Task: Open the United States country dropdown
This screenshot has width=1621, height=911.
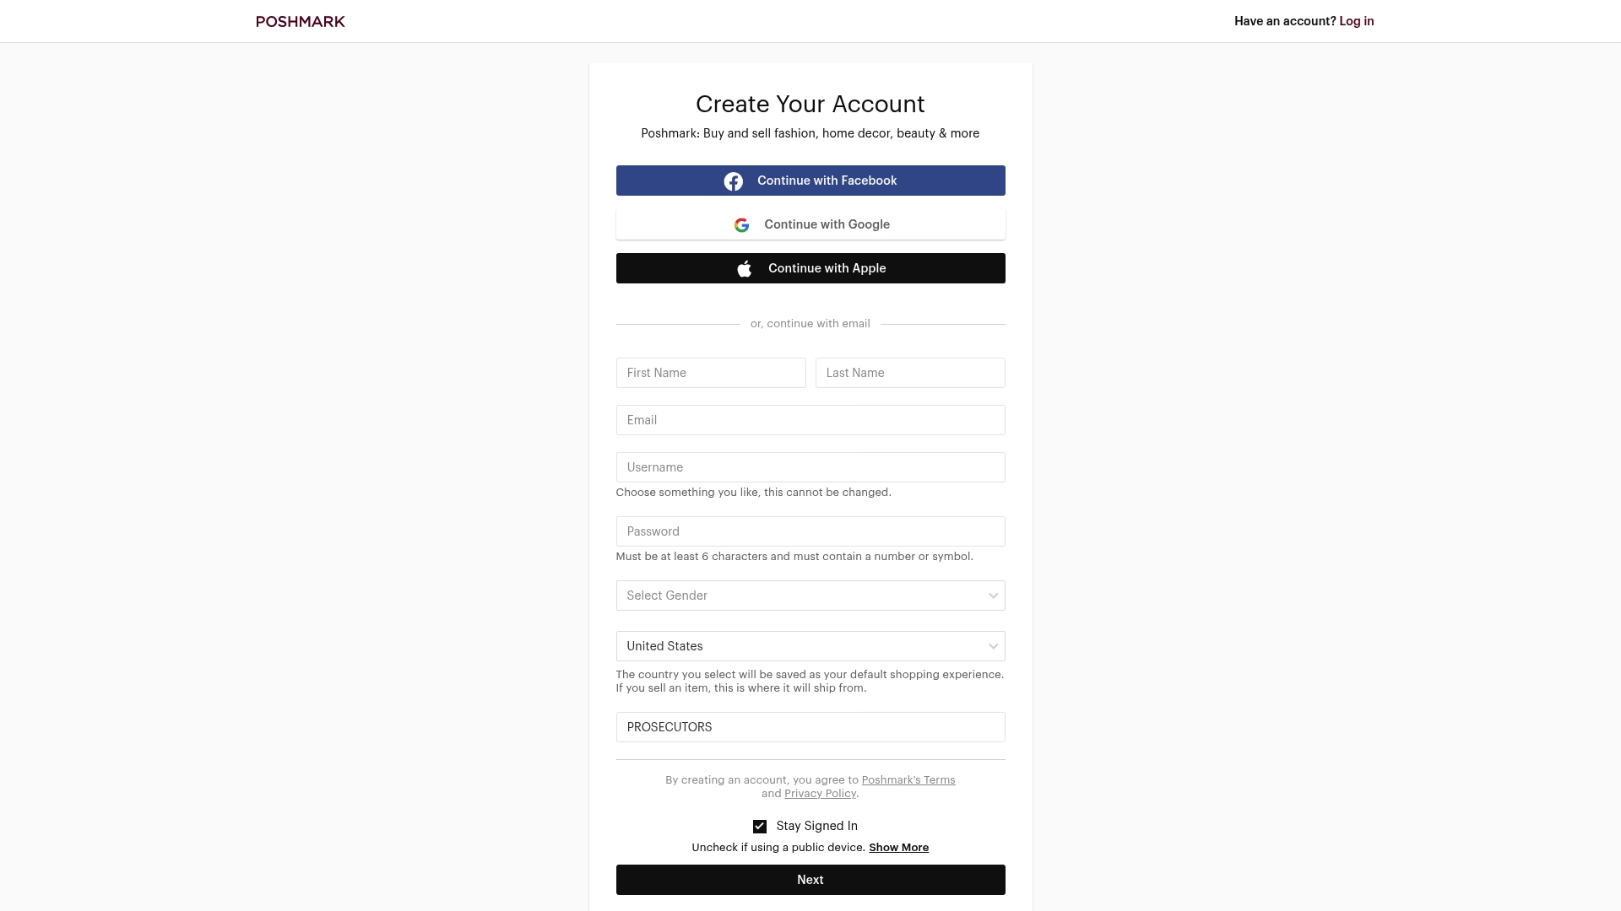Action: 810,646
